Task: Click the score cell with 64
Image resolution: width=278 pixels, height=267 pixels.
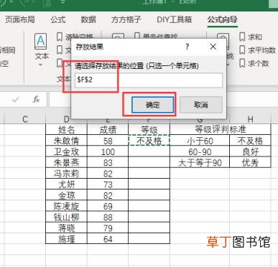Action: (108, 239)
